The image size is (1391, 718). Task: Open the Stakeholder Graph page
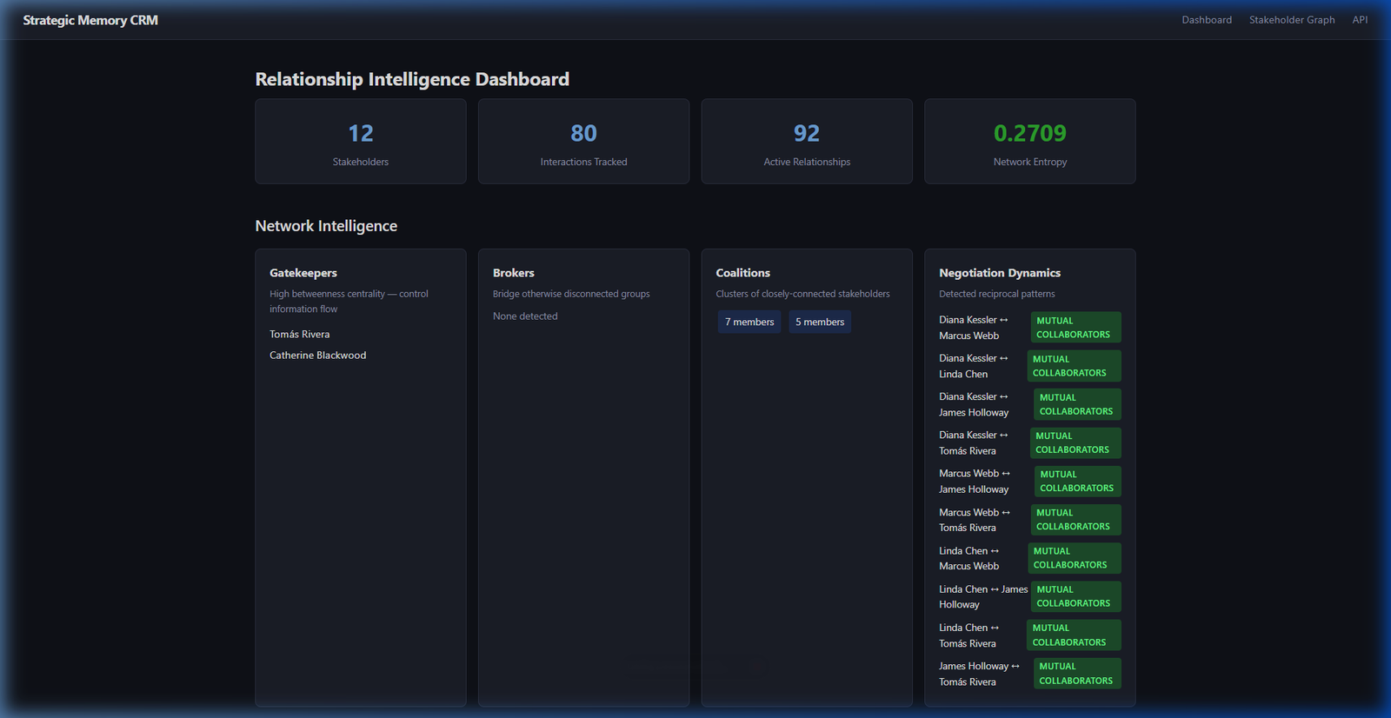[1292, 20]
